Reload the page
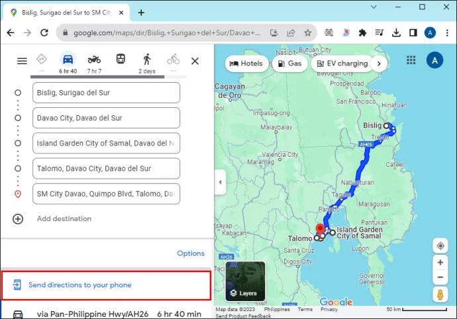The height and width of the screenshot is (319, 457). pyautogui.click(x=44, y=32)
